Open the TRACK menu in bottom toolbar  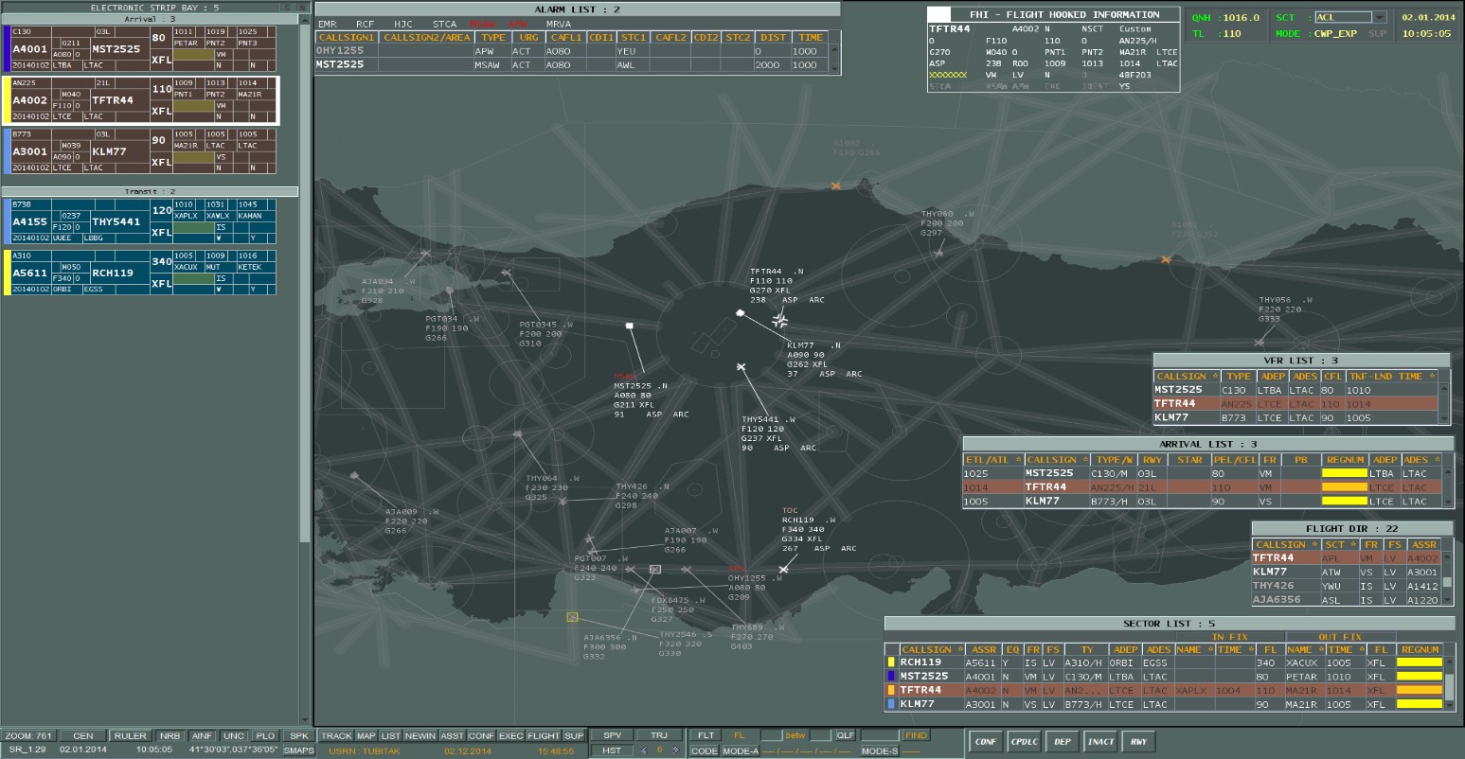click(335, 735)
